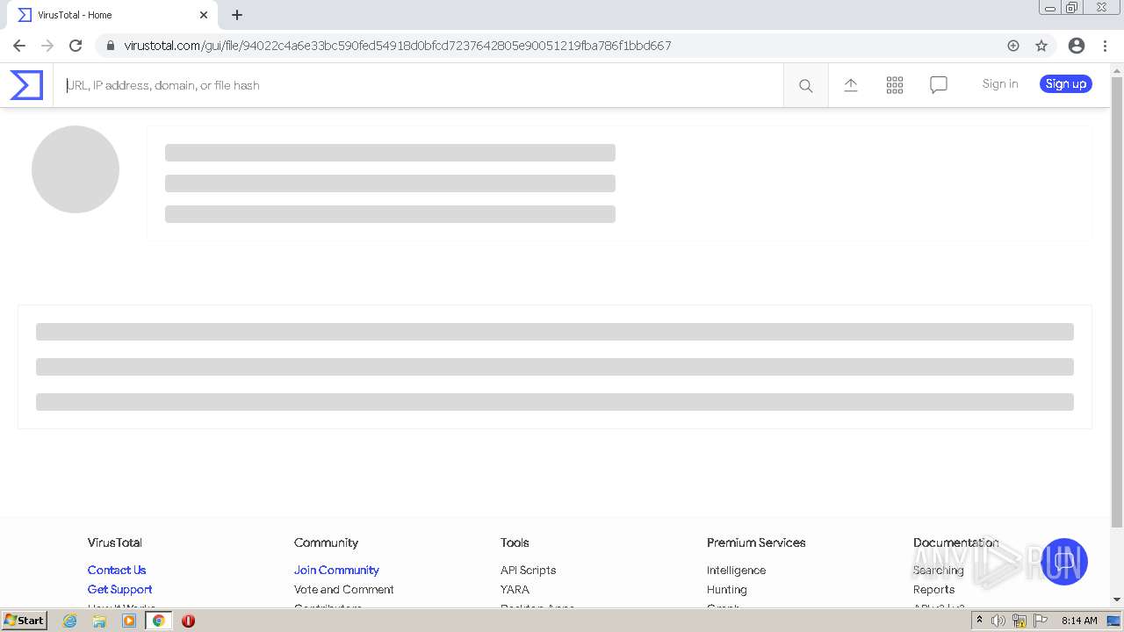Reload the current page
The width and height of the screenshot is (1124, 632).
point(76,46)
